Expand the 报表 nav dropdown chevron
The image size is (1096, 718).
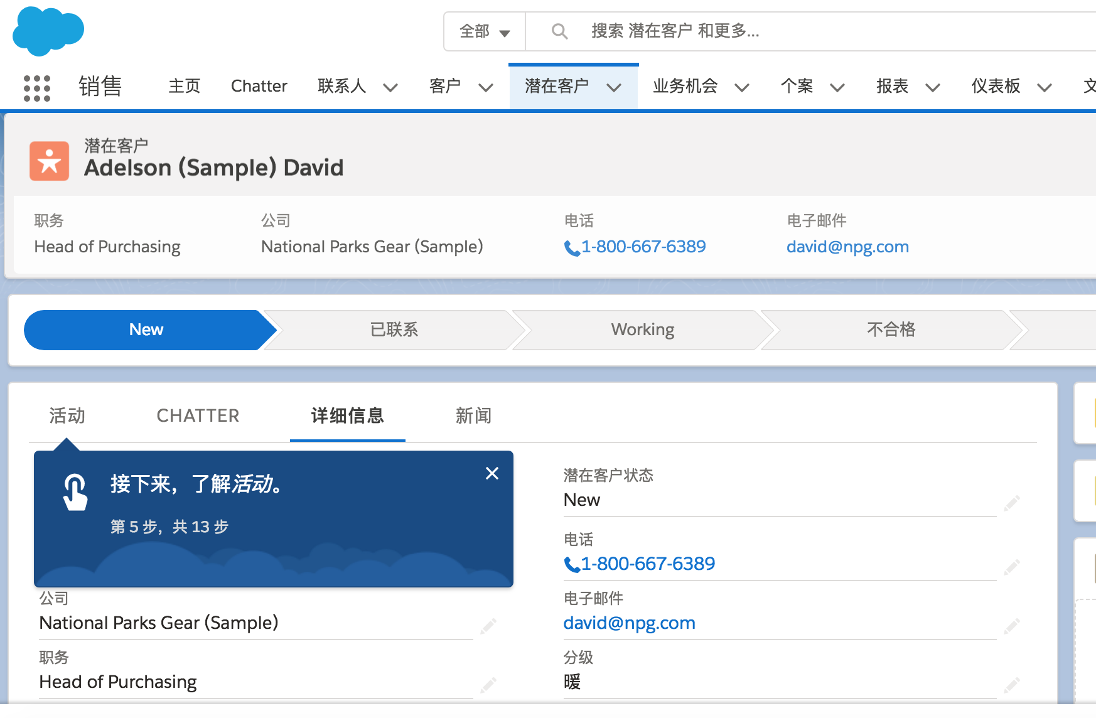tap(933, 87)
